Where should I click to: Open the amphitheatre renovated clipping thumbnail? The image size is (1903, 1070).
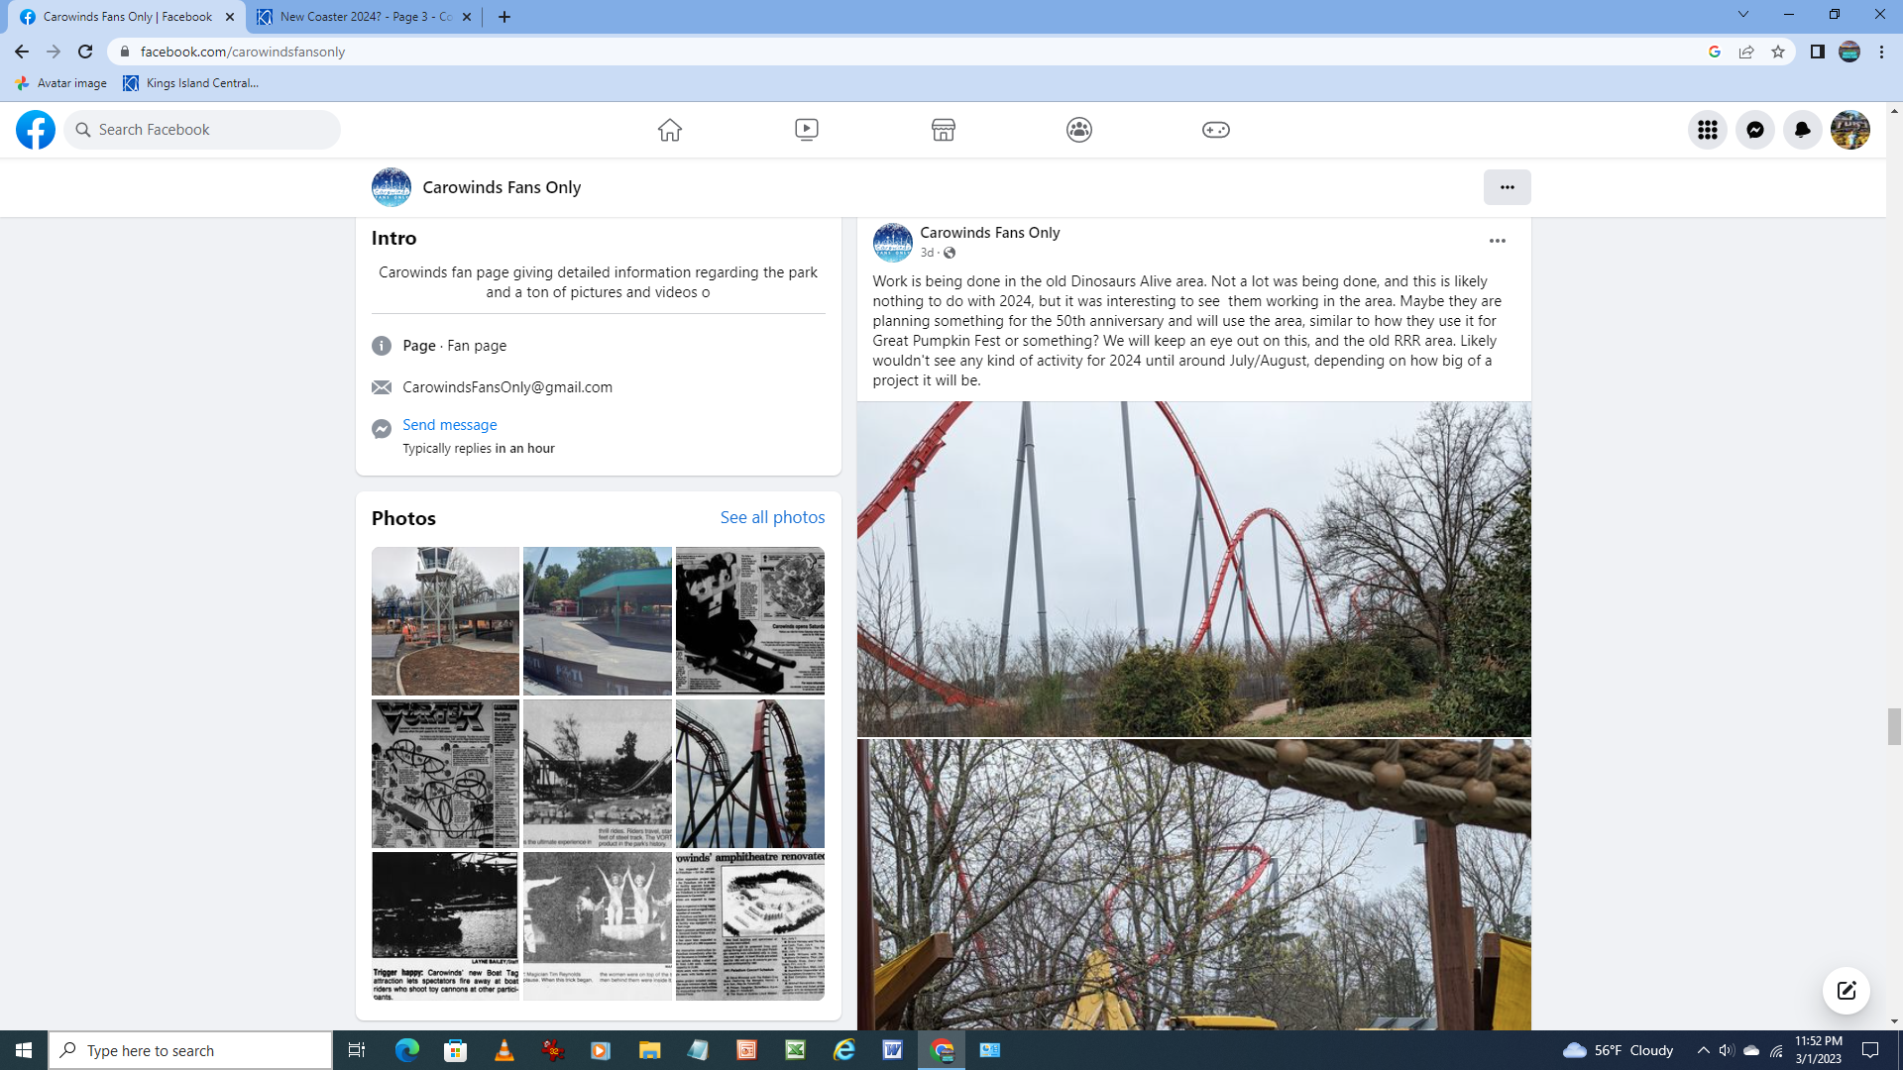750,926
